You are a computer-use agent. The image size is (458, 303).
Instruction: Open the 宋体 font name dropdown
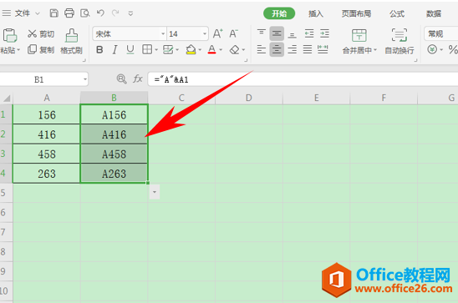point(163,34)
